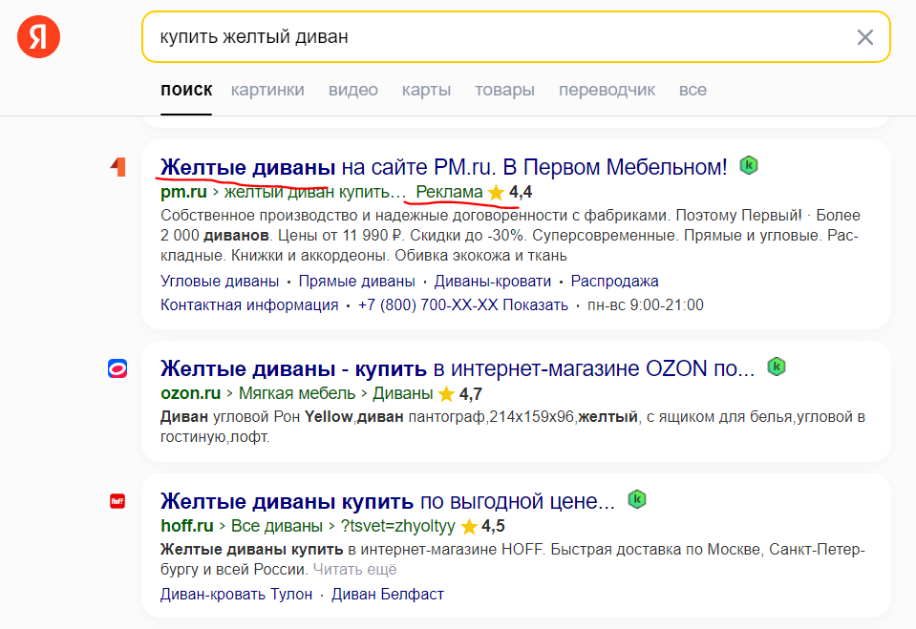Click 'Мягкая мебель' breadcrumb
Image resolution: width=916 pixels, height=629 pixels.
click(297, 393)
